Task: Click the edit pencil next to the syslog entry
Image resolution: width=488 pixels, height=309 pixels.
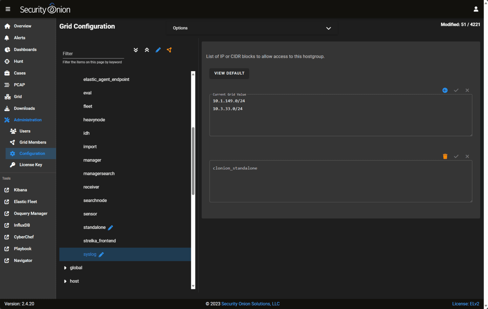Action: [101, 254]
